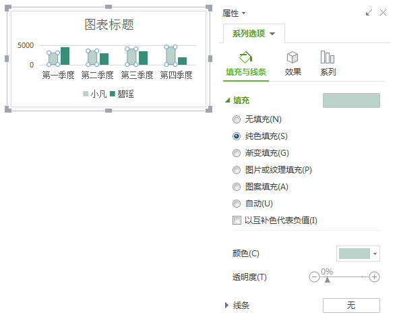The width and height of the screenshot is (399, 319).
Task: Click the minimize arrow icon of 属性 panel
Action: pos(369,12)
